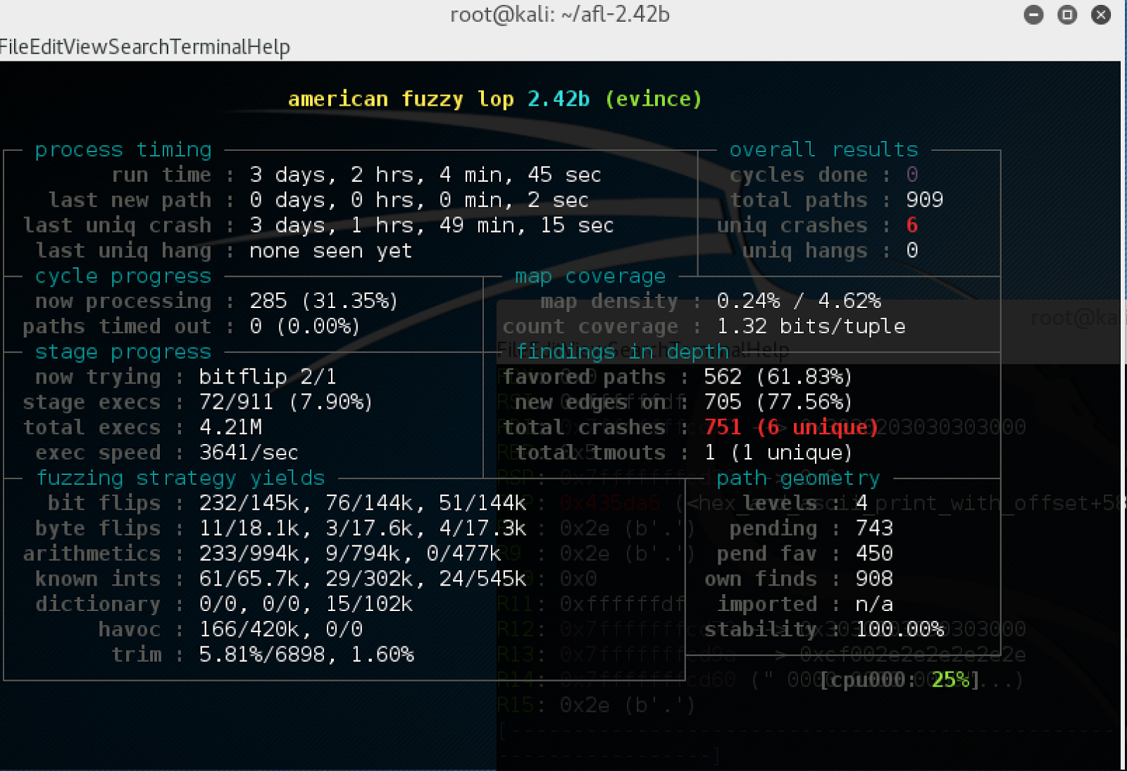1127x771 pixels.
Task: Click the red uniq crashes value "6"
Action: point(912,226)
